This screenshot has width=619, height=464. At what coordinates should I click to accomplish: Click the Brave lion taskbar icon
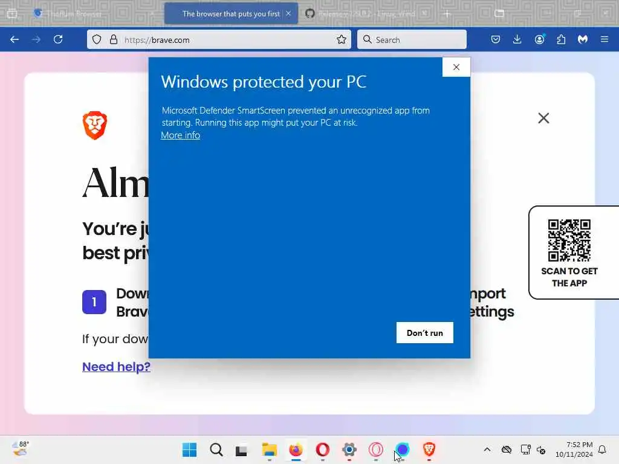coord(429,449)
